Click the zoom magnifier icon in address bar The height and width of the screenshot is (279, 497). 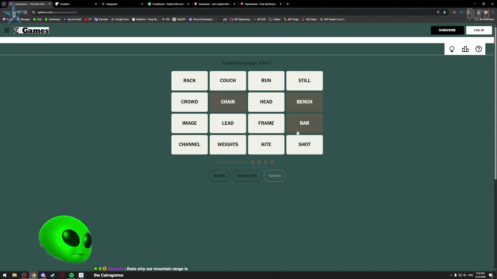(x=438, y=12)
